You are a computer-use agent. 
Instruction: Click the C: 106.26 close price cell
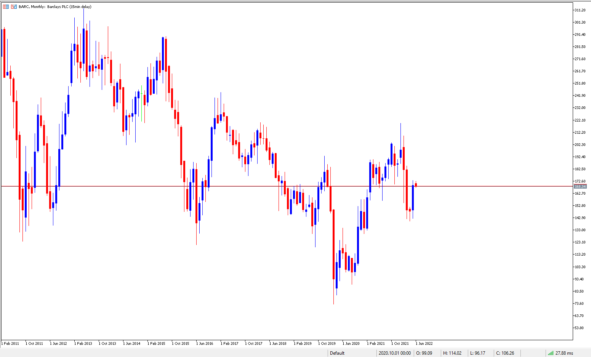(x=505, y=353)
